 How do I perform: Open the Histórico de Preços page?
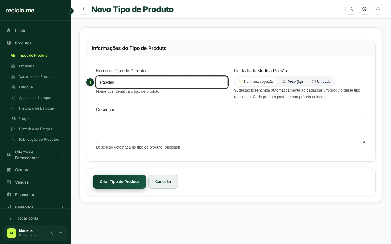click(35, 129)
